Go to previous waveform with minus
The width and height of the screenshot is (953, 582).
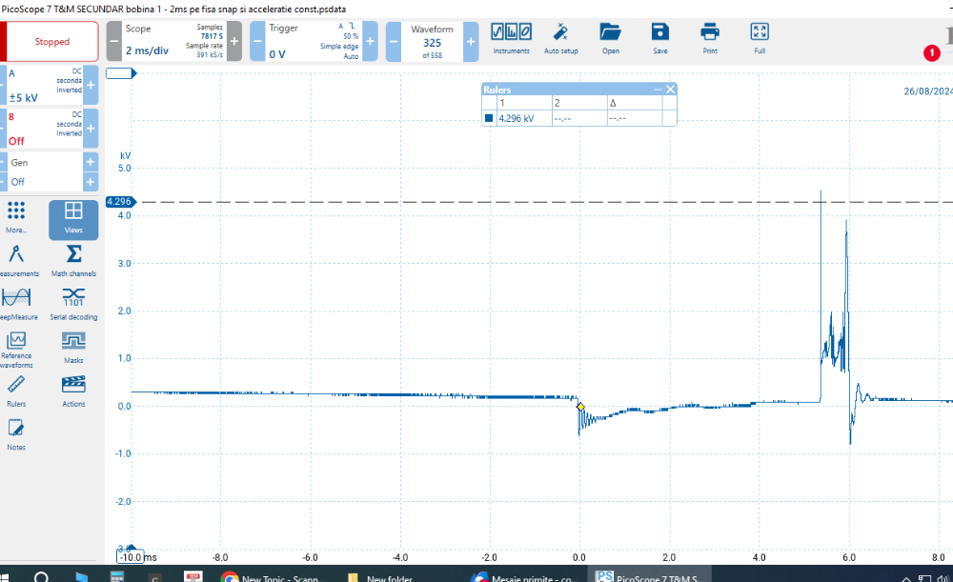point(393,42)
